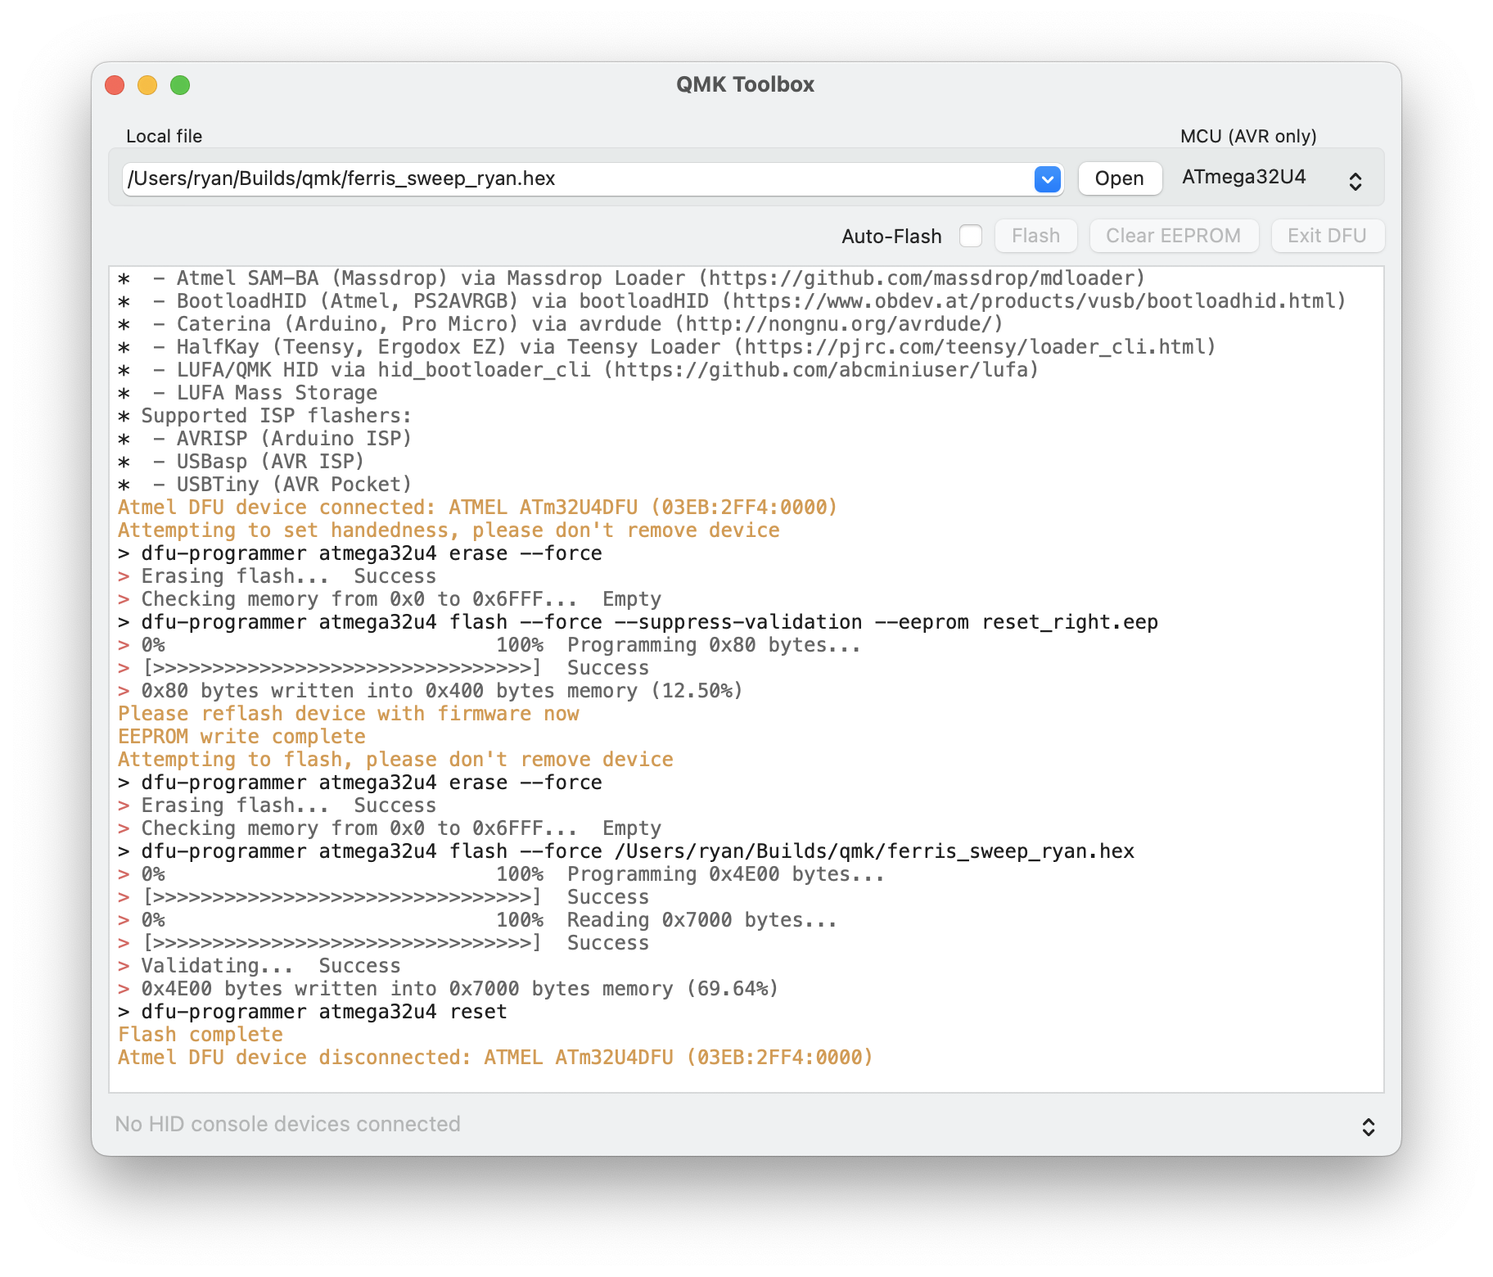This screenshot has width=1493, height=1277.
Task: Click the "EEPROM write complete" log message
Action: pos(241,737)
